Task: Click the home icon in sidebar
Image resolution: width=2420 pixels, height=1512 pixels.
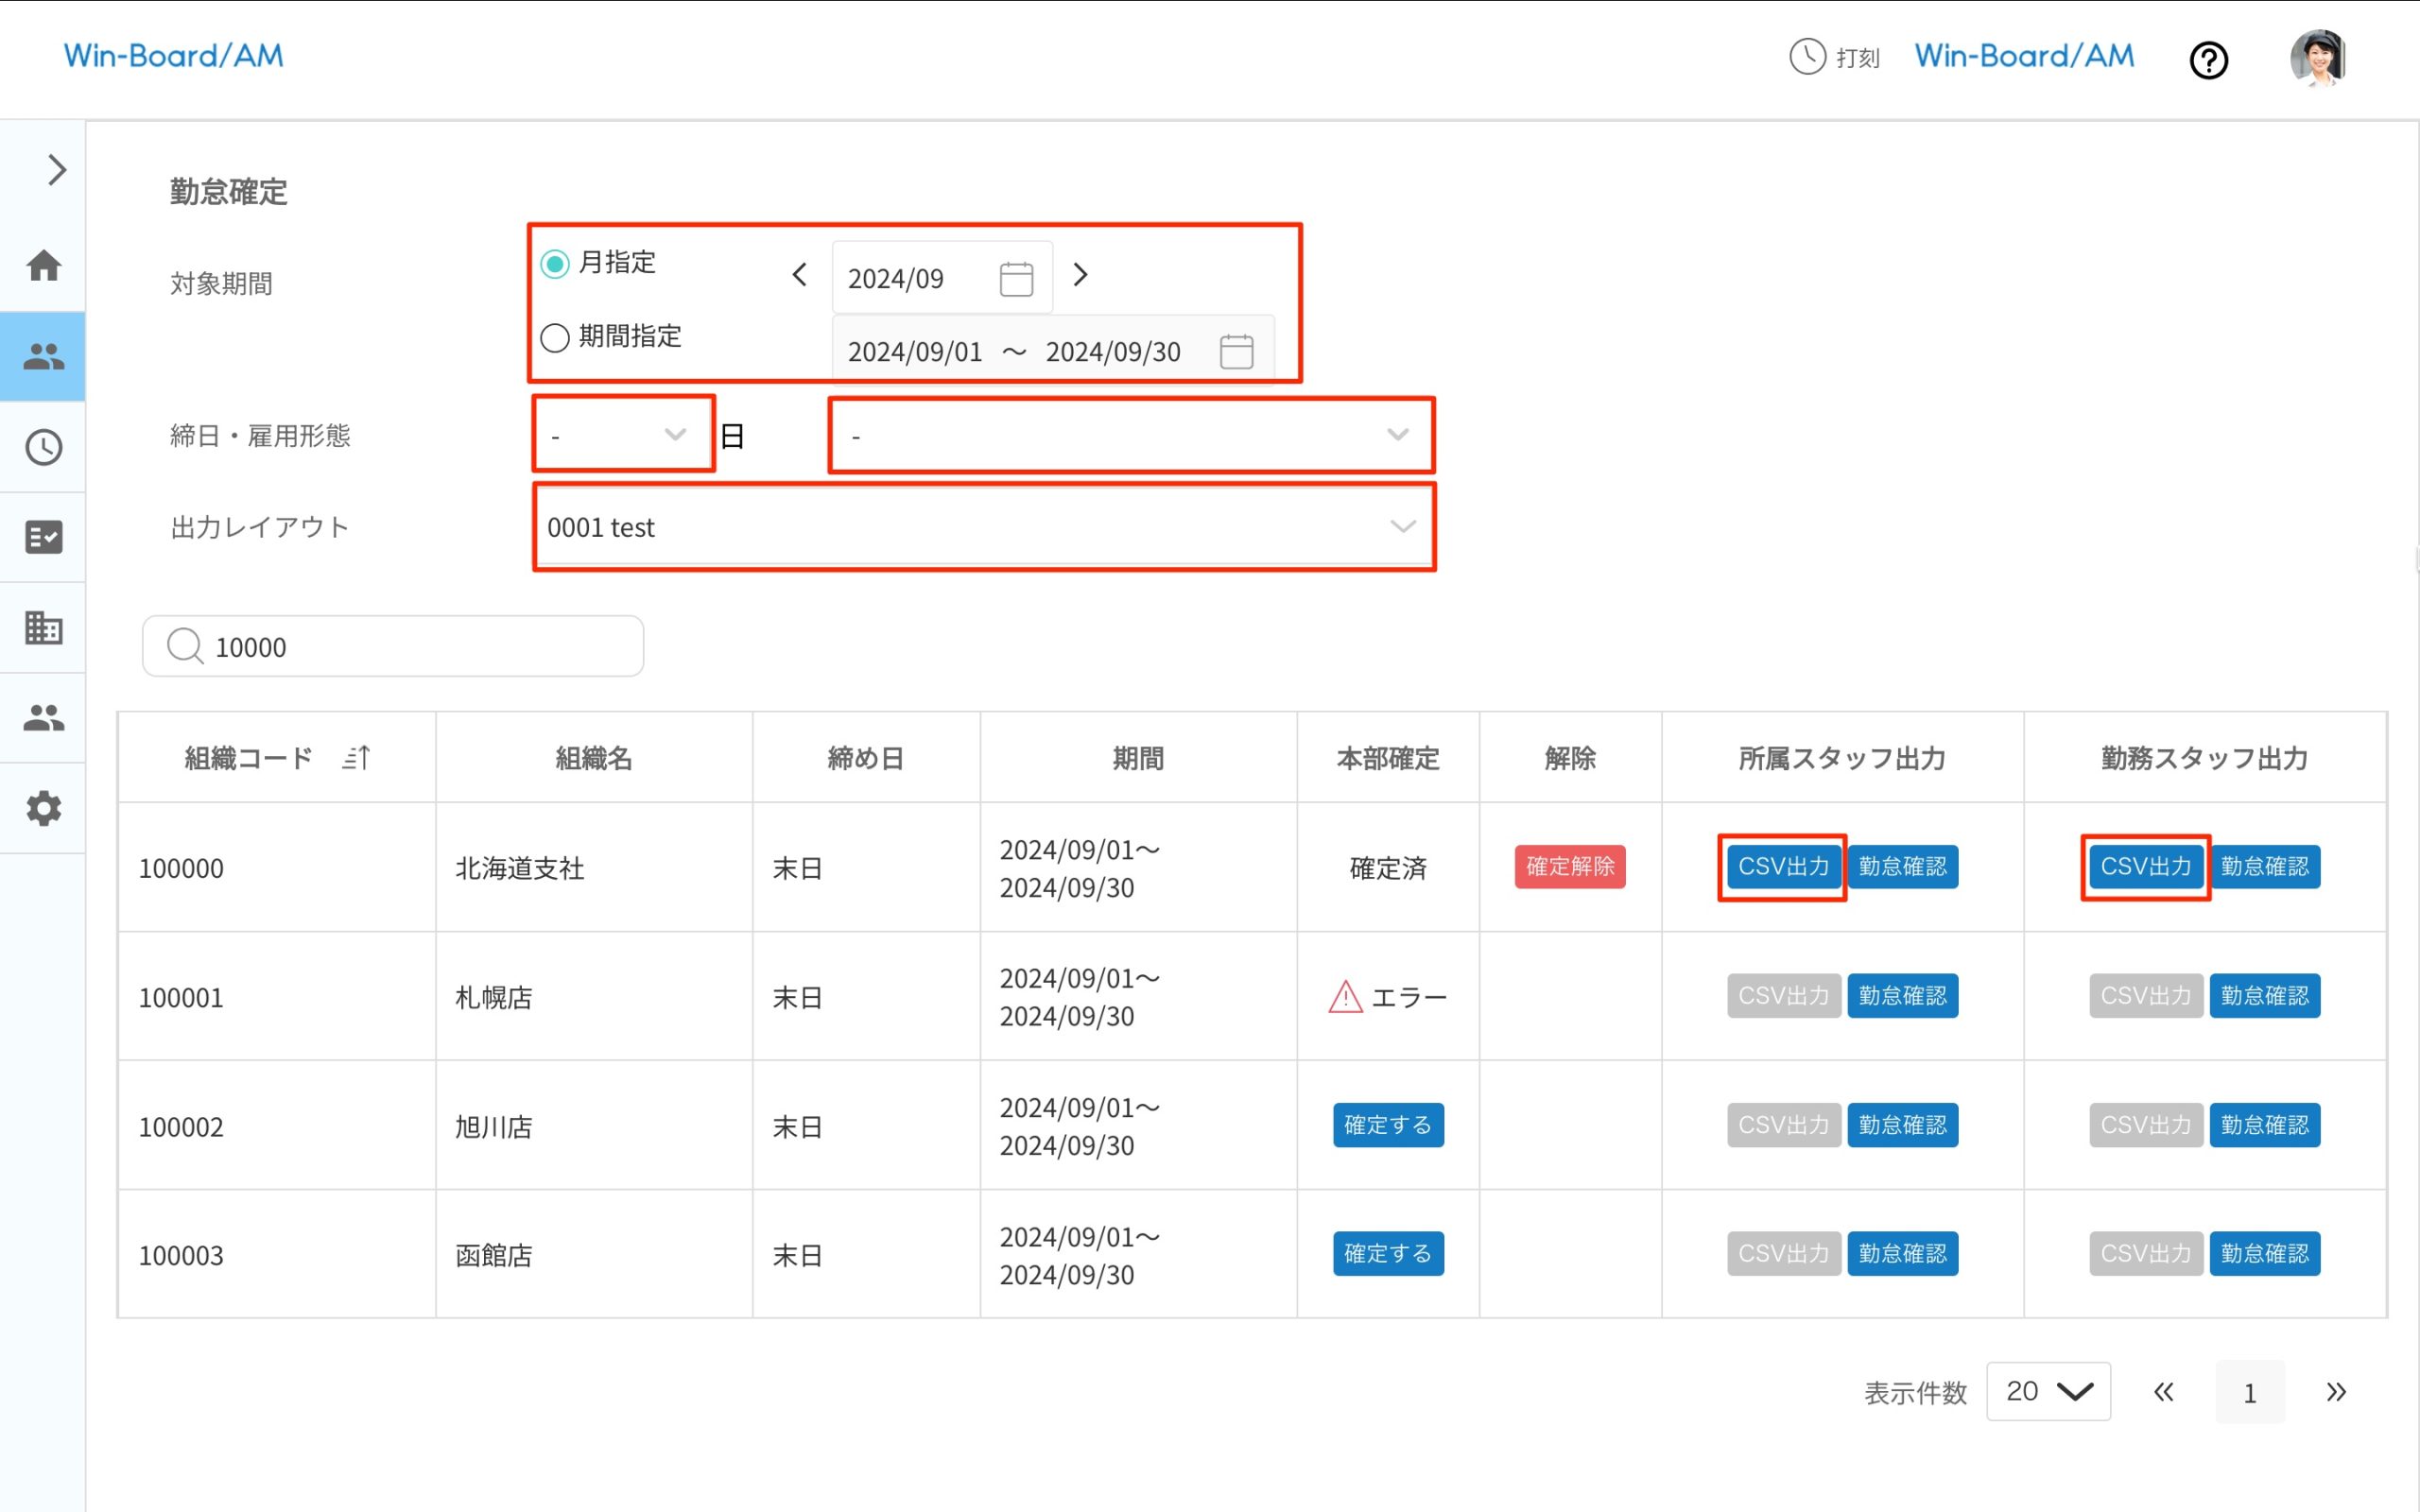Action: (x=43, y=266)
